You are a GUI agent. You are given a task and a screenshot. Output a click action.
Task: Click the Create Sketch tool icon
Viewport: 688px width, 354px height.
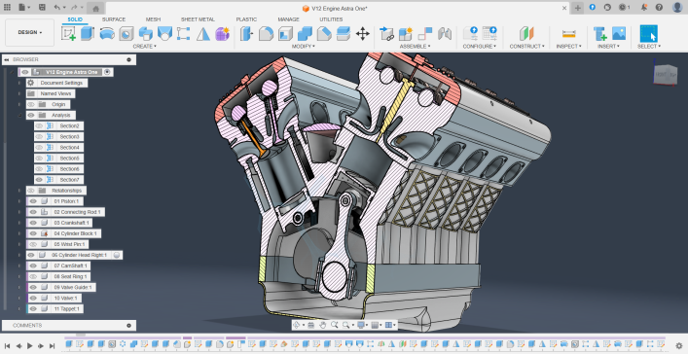[x=68, y=33]
